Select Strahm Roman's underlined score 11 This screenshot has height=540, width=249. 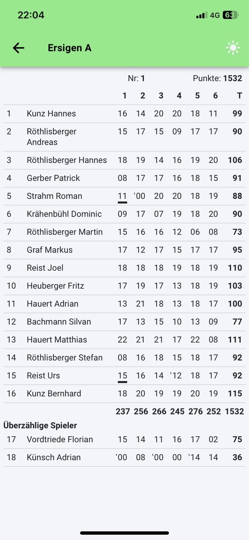pos(122,196)
